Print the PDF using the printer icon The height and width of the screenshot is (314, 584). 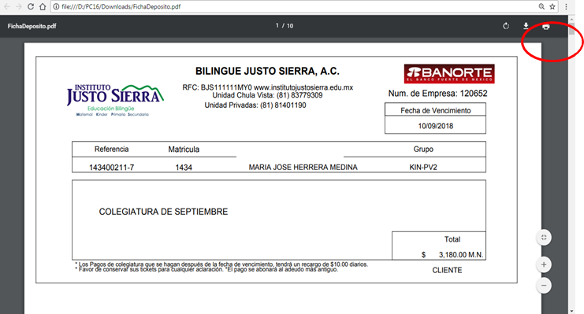(545, 27)
